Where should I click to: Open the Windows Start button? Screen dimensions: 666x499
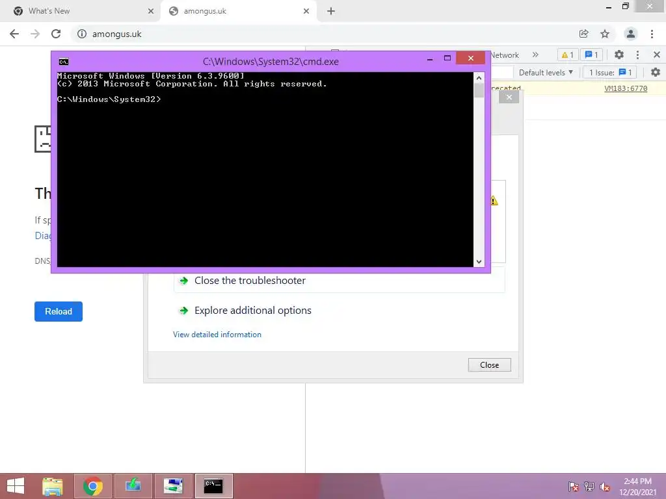[16, 486]
